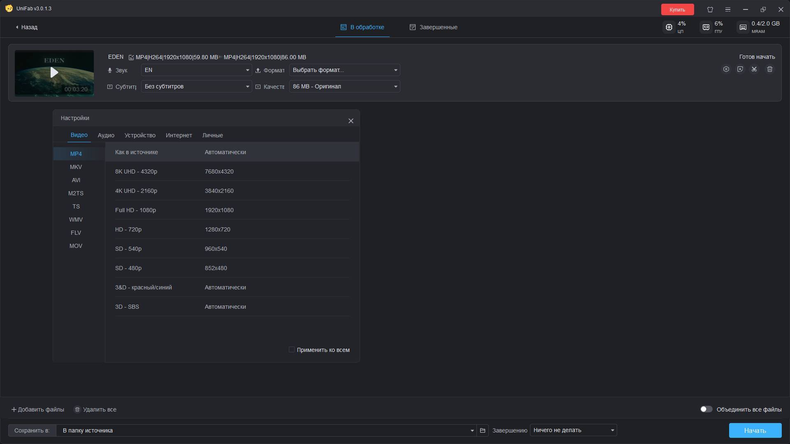Select the MKV format in list
790x444 pixels.
point(76,167)
